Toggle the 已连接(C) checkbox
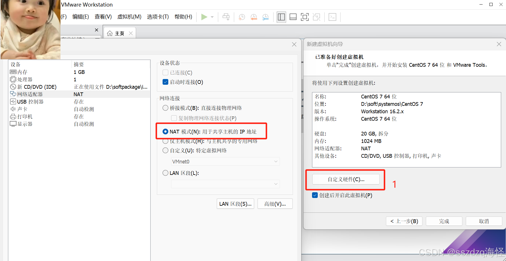506x261 pixels. 165,72
